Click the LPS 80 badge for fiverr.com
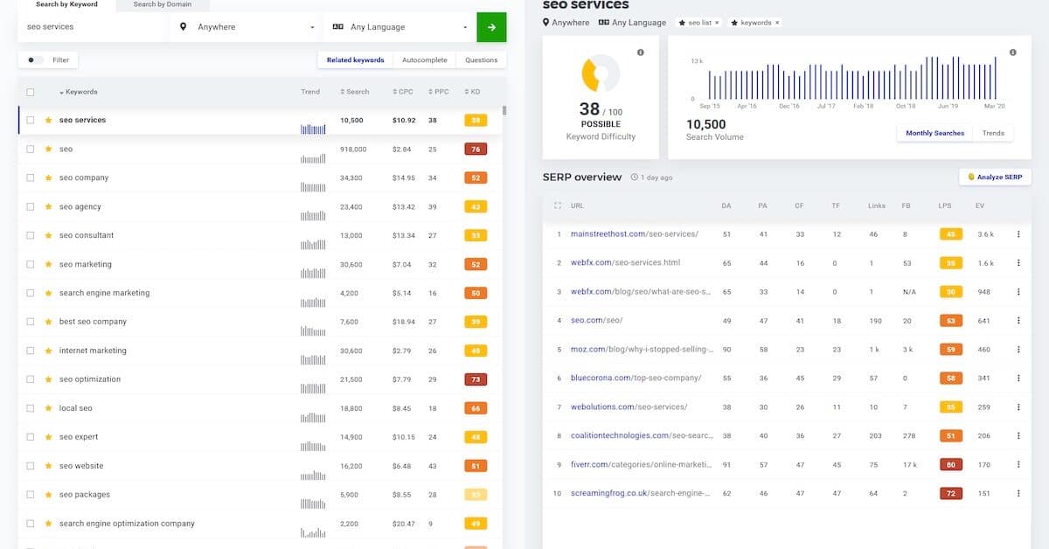The height and width of the screenshot is (549, 1049). click(950, 465)
